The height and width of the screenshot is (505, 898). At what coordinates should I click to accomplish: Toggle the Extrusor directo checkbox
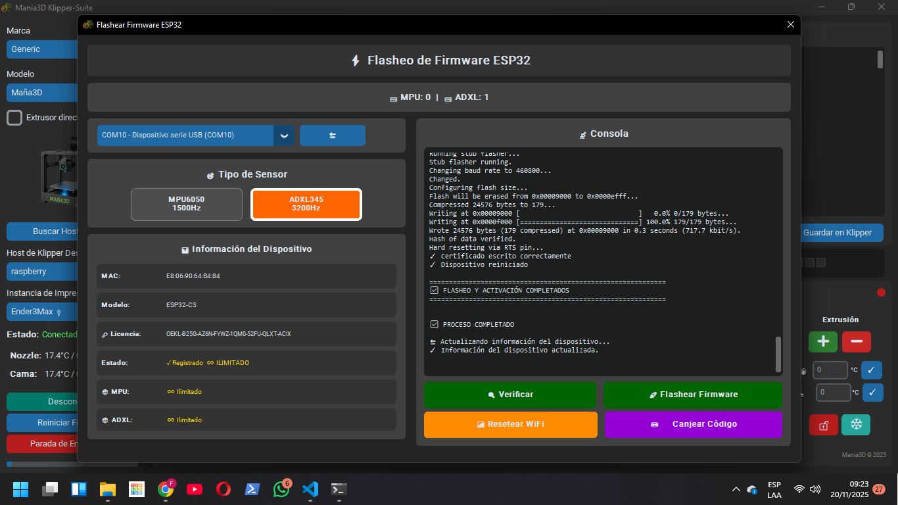click(x=14, y=118)
